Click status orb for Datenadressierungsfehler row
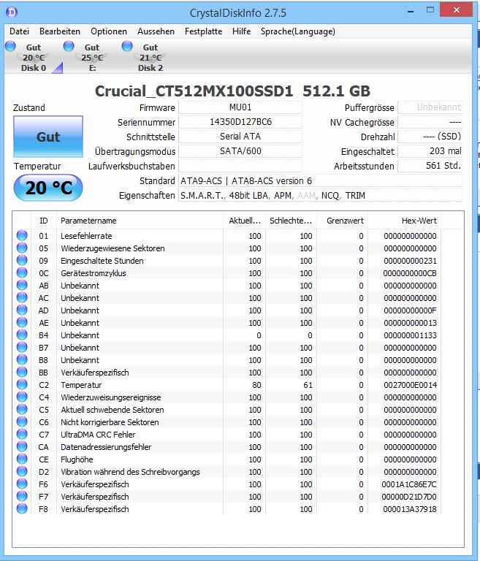The width and height of the screenshot is (480, 561). tap(22, 446)
